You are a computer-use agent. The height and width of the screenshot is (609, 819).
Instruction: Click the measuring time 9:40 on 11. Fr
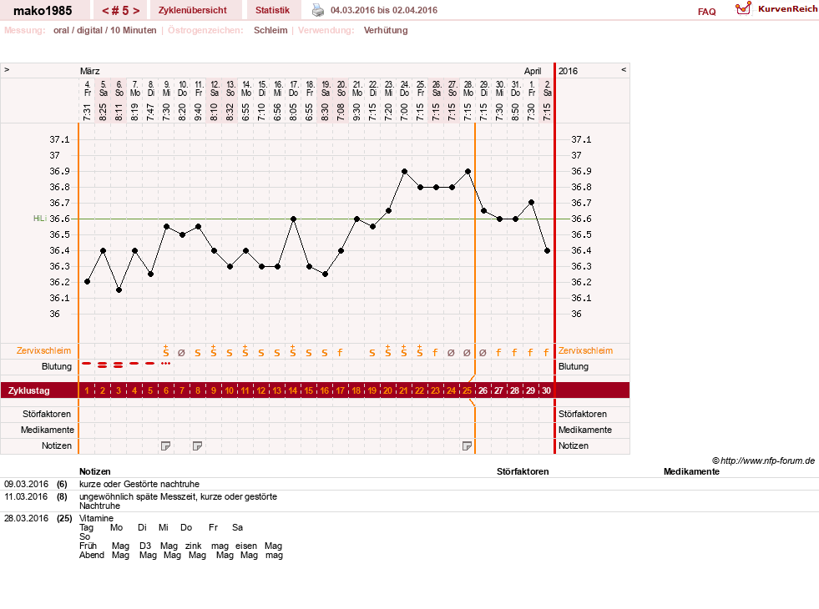199,112
